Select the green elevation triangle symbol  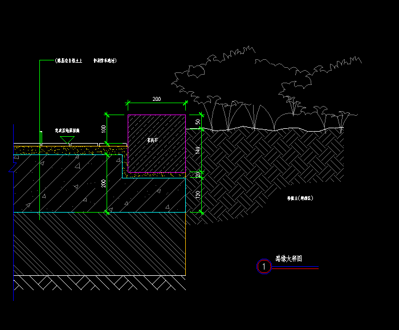coord(67,140)
